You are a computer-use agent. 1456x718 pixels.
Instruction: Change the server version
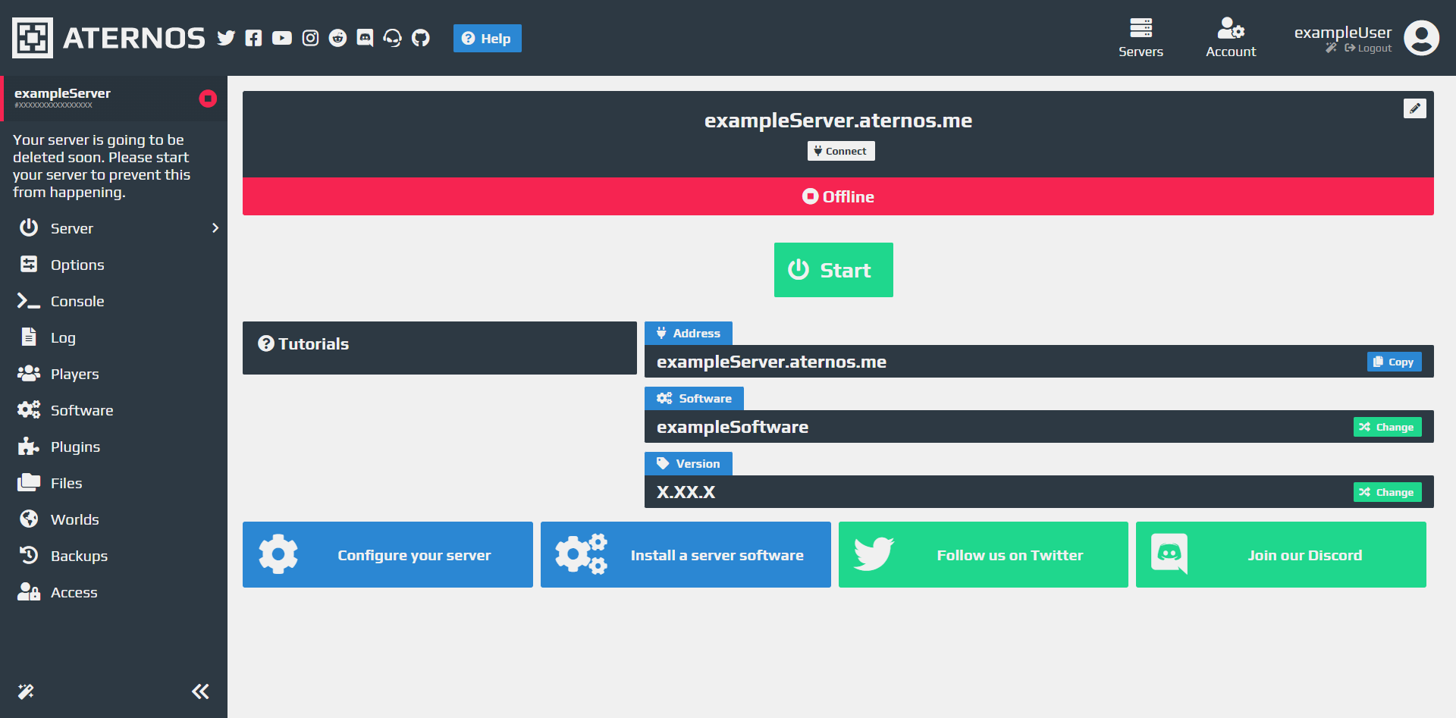[x=1387, y=492]
